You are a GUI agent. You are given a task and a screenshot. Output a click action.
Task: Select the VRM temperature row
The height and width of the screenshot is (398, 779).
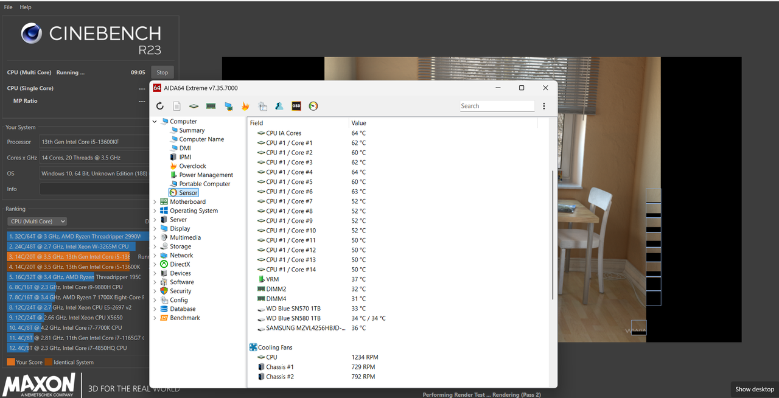point(393,279)
